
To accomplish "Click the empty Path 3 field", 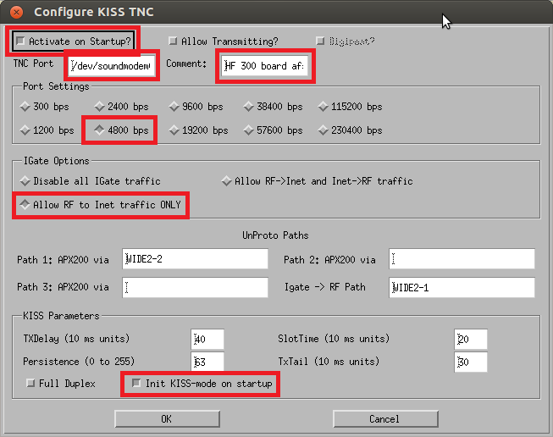I will tap(195, 287).
